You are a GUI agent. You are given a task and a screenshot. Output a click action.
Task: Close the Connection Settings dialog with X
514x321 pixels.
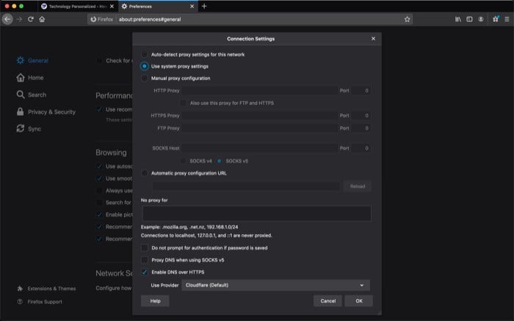tap(373, 38)
